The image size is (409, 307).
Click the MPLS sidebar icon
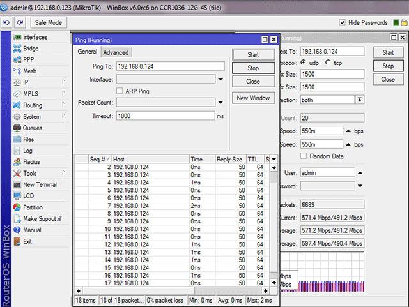coord(17,94)
